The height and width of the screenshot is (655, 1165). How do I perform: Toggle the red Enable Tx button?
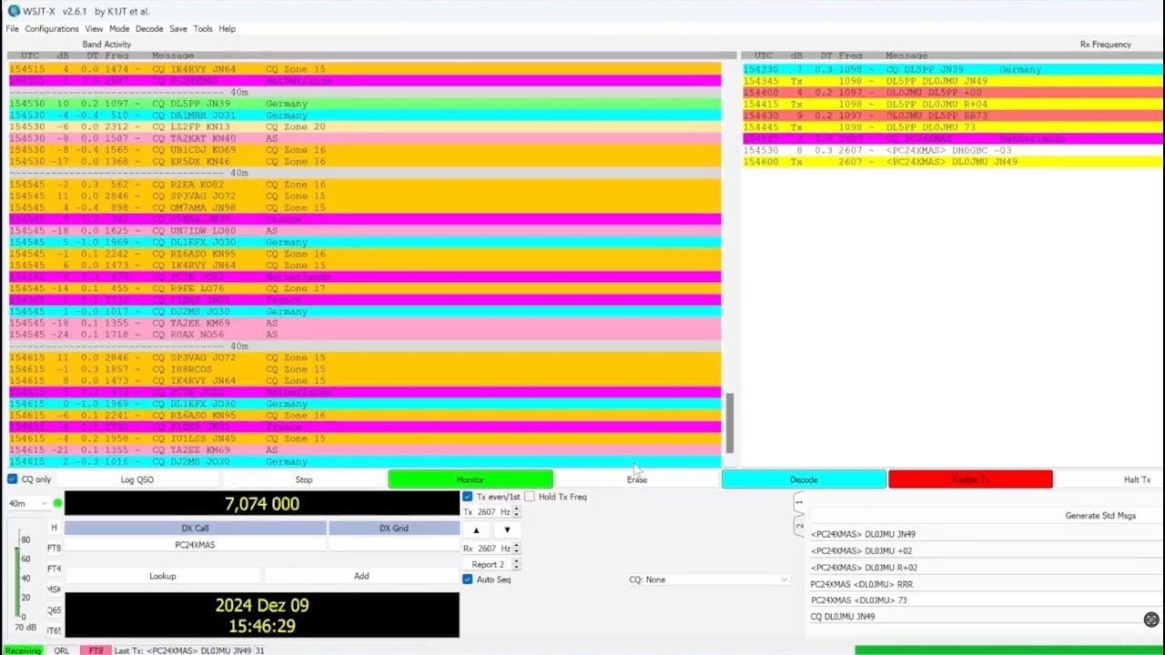point(970,479)
